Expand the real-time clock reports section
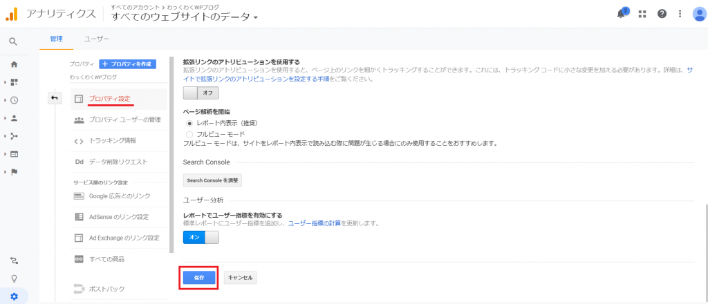Screen dimensions: 708x304 [x=14, y=100]
